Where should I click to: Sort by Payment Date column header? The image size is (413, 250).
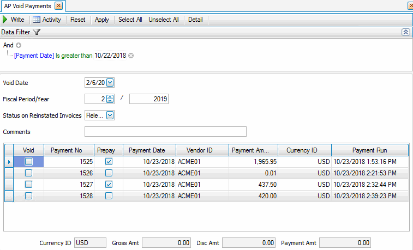coord(147,150)
